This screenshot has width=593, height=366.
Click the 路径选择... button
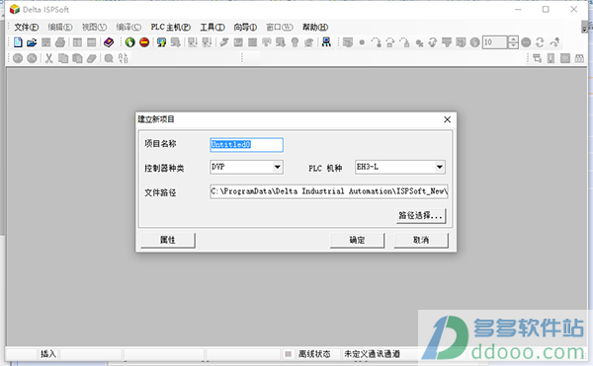421,215
